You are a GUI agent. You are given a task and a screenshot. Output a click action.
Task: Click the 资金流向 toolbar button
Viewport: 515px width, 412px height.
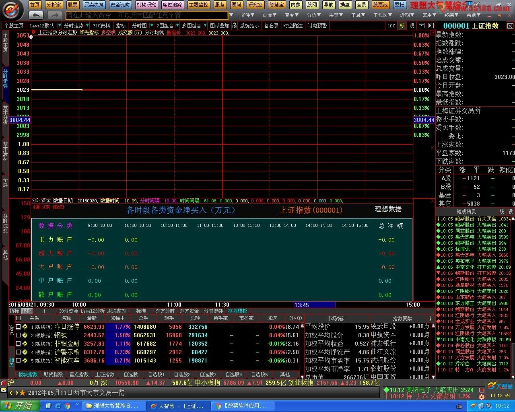(120, 5)
